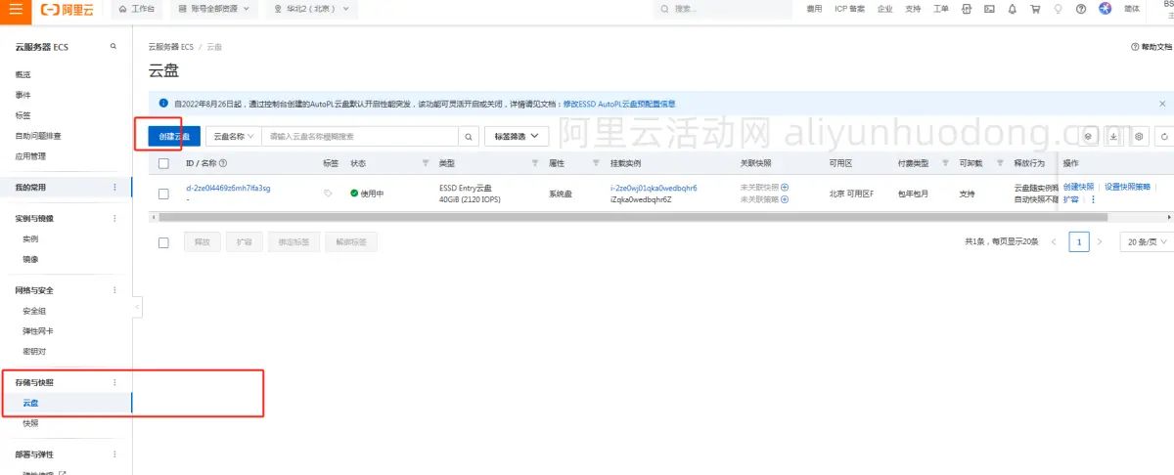
Task: Open the ID / 名称 help icon
Action: [223, 163]
